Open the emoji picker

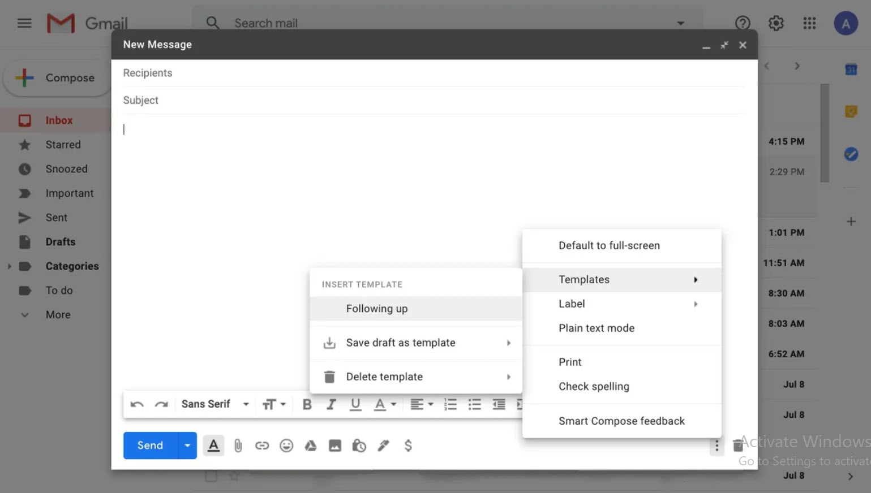[x=286, y=446]
